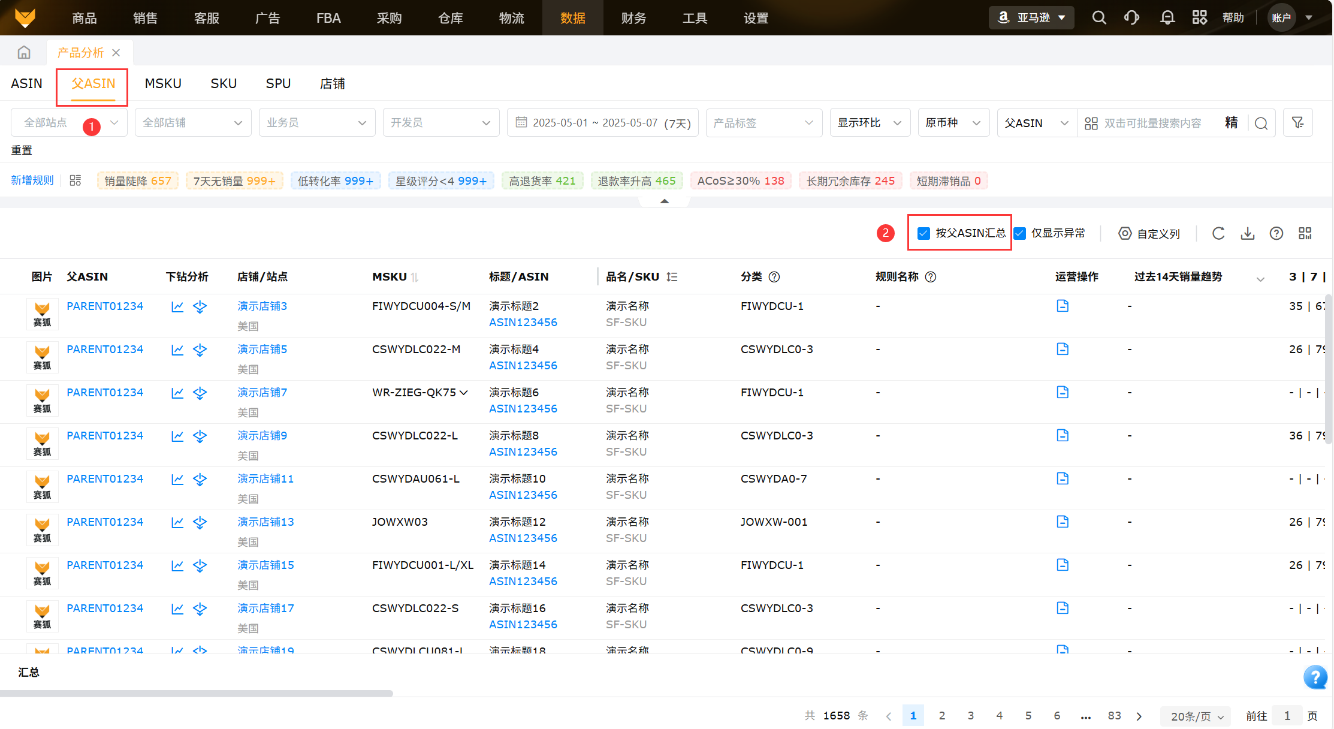Open the advanced filter funnel icon
Image resolution: width=1334 pixels, height=729 pixels.
click(1297, 122)
